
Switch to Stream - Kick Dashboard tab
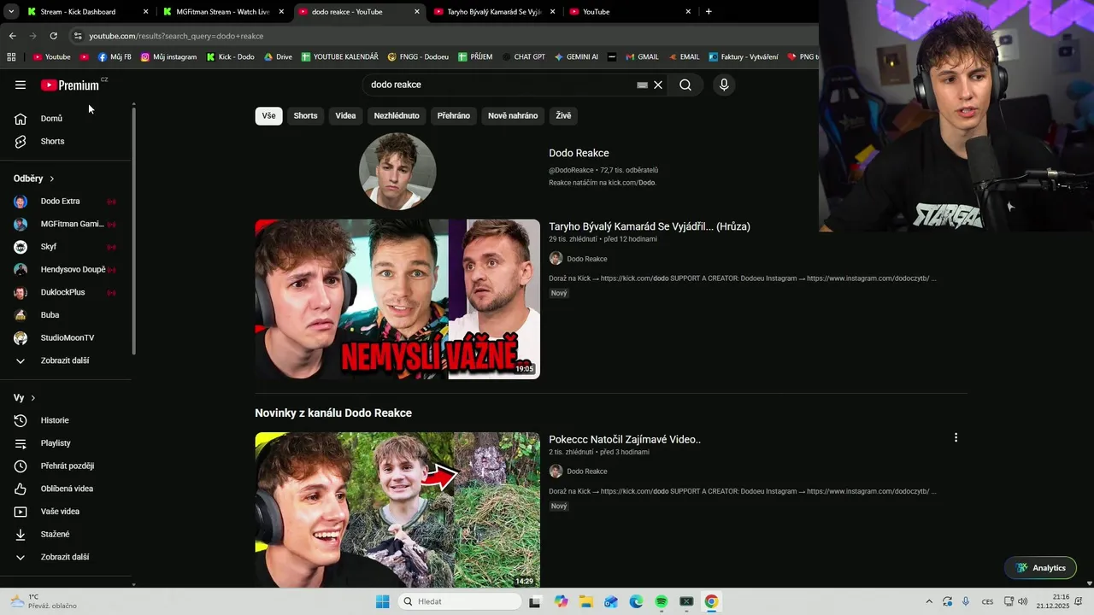[x=85, y=12]
